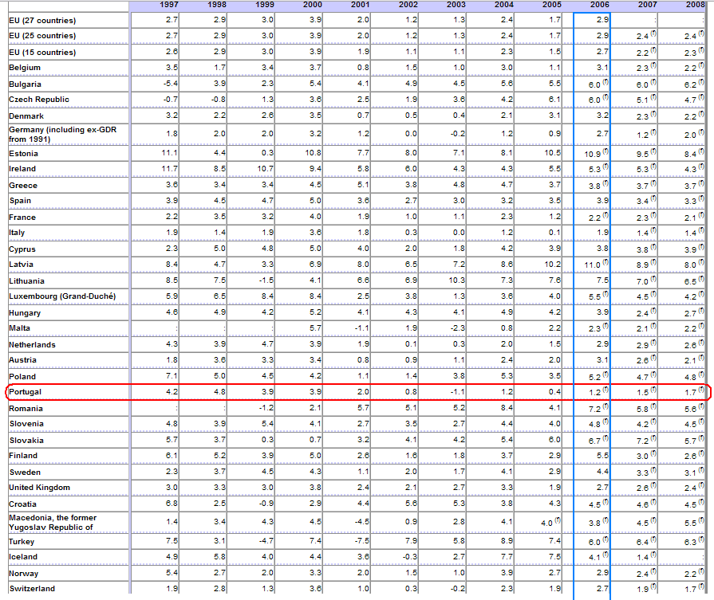Click the 2005 column header

pyautogui.click(x=551, y=5)
